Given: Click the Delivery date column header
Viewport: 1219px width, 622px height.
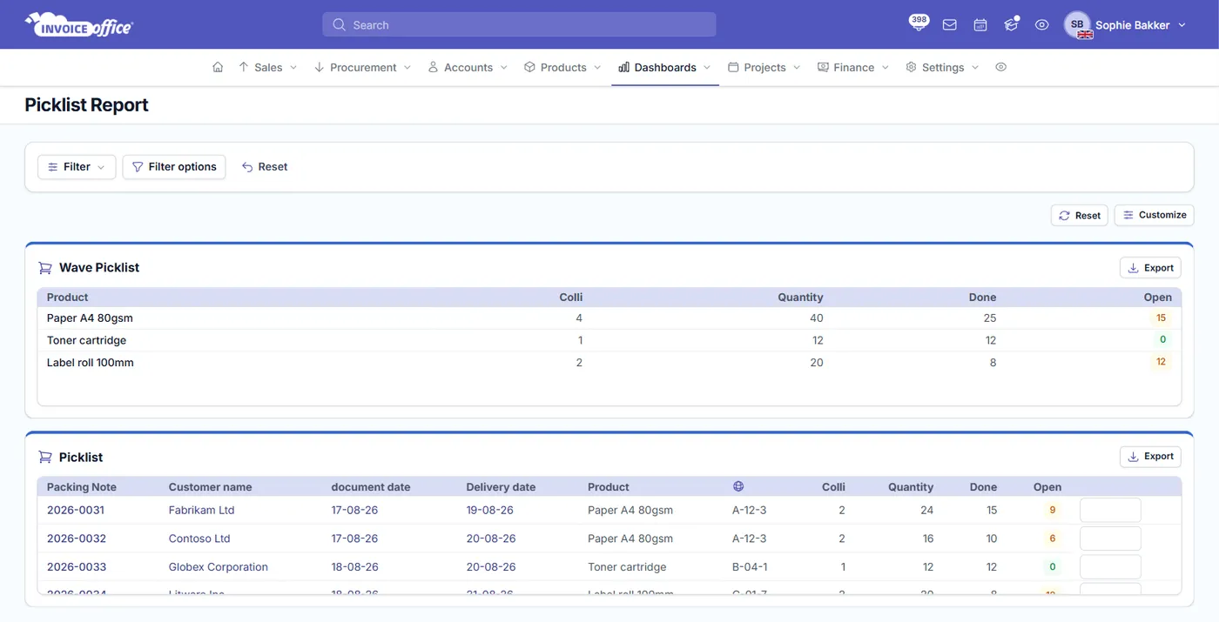Looking at the screenshot, I should coord(501,487).
